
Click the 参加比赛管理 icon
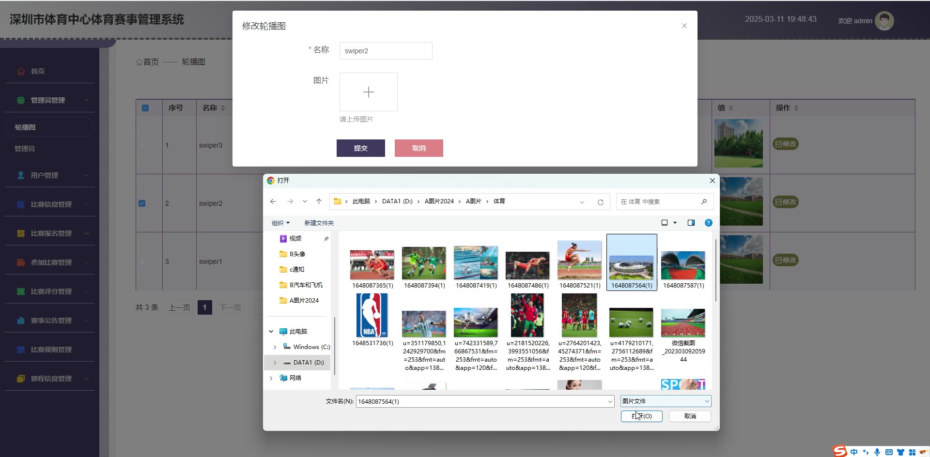(21, 262)
